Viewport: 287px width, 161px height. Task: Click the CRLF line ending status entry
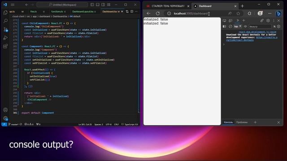coord(117,124)
